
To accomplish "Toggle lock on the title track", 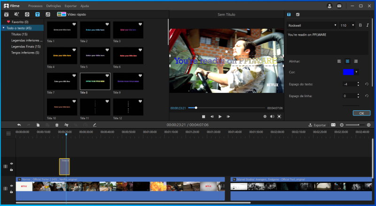I will pos(11,169).
